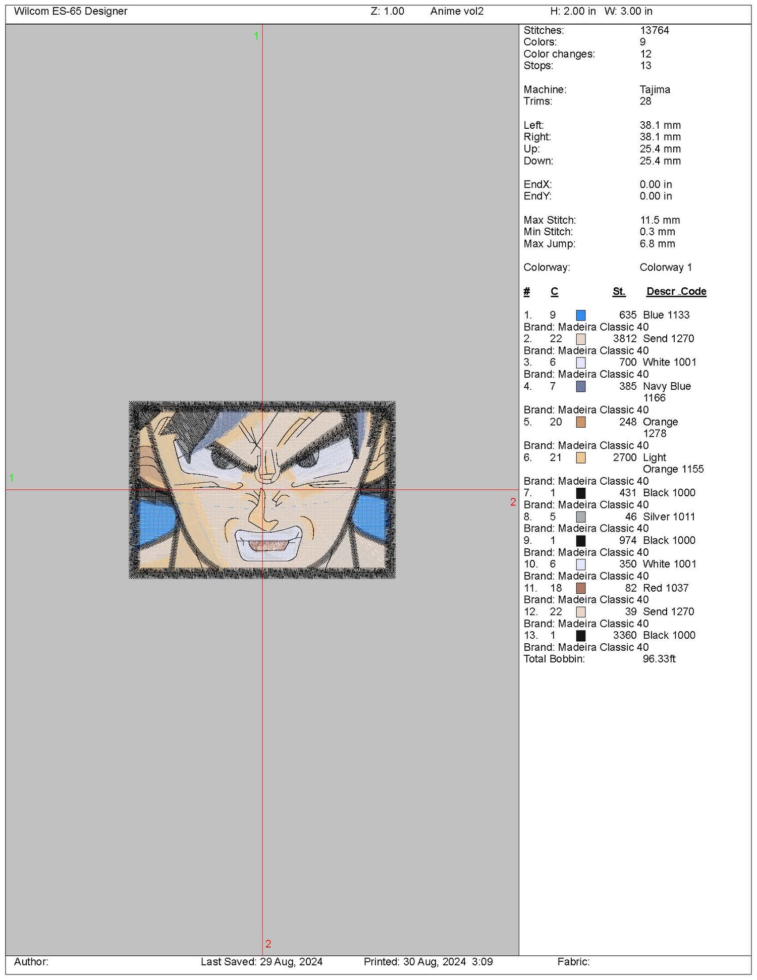Click the Max Stitch value '11.5 mm'
The height and width of the screenshot is (980, 757).
point(660,220)
